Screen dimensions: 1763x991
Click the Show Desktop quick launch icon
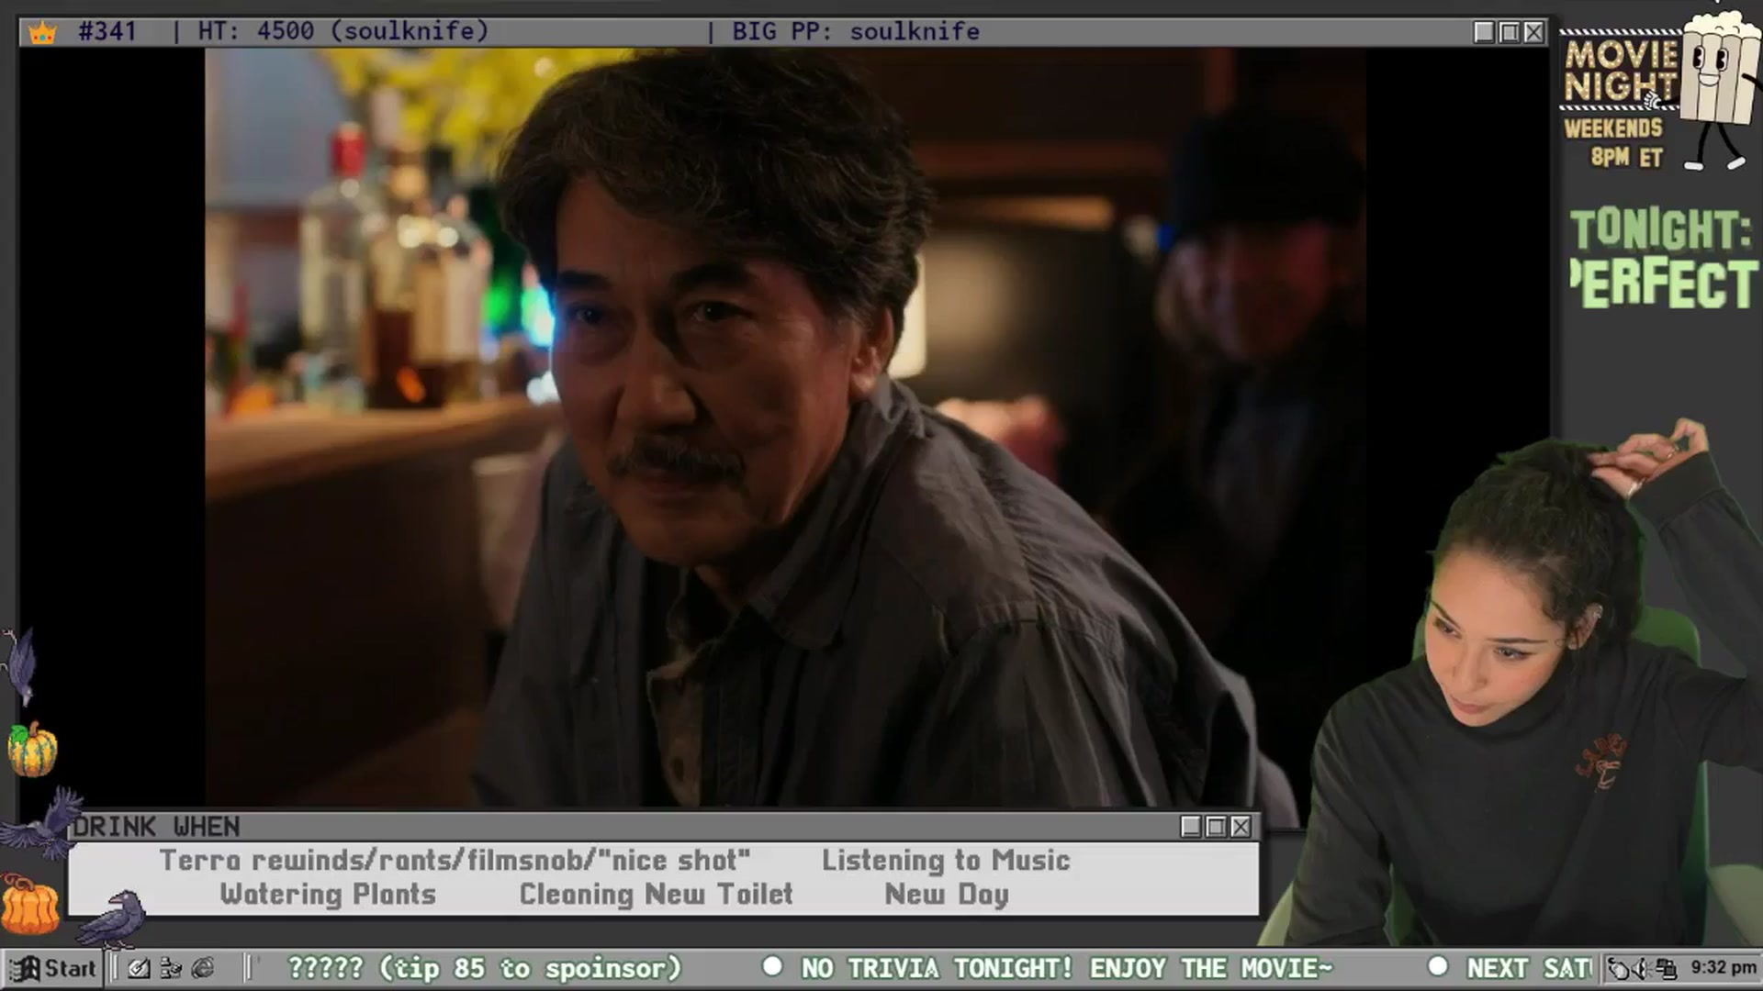139,968
